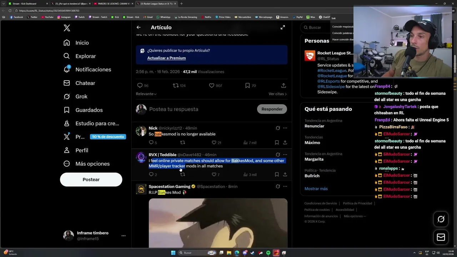Click reply icon showing 96 replies
Viewport: 457px width, 257px height.
click(143, 86)
